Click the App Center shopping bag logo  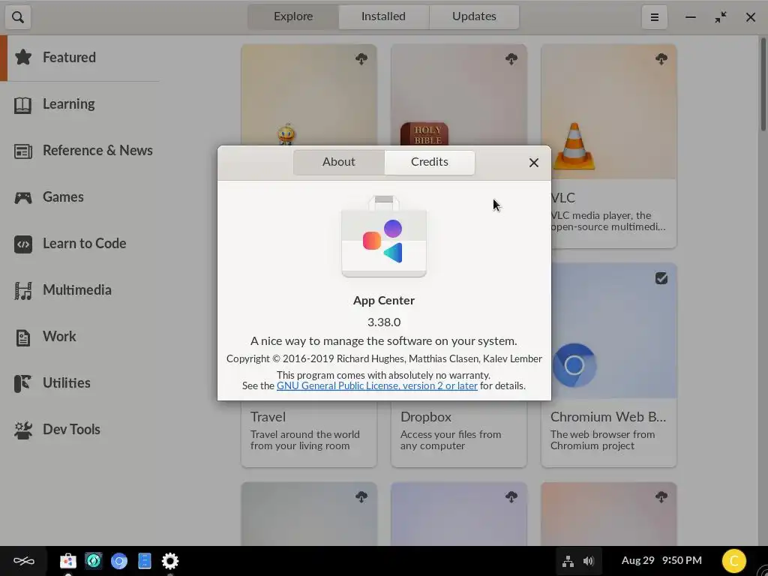pyautogui.click(x=384, y=236)
